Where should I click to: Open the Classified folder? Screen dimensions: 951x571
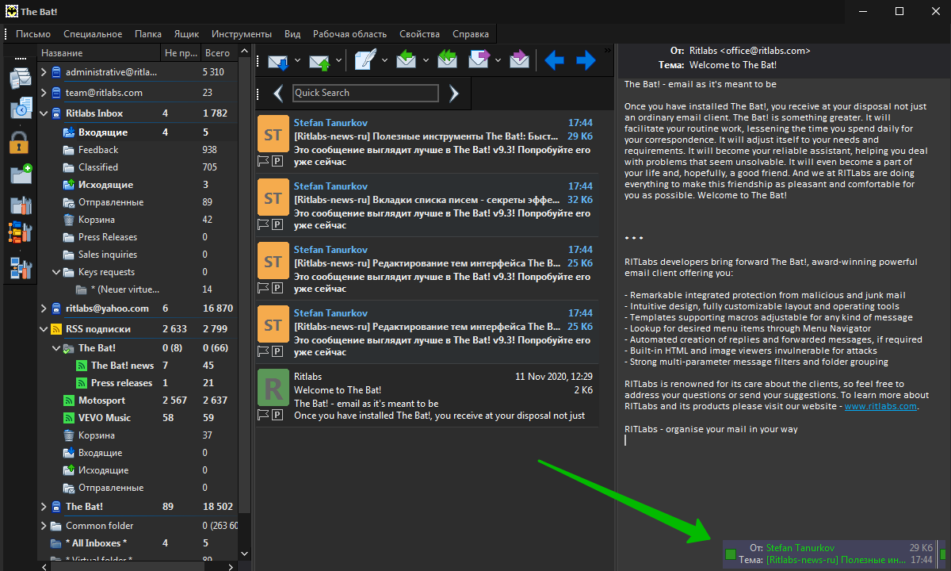click(x=98, y=167)
